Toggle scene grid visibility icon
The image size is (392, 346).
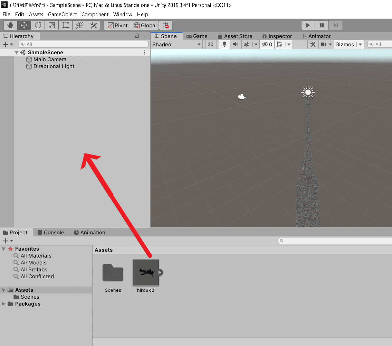(x=279, y=45)
